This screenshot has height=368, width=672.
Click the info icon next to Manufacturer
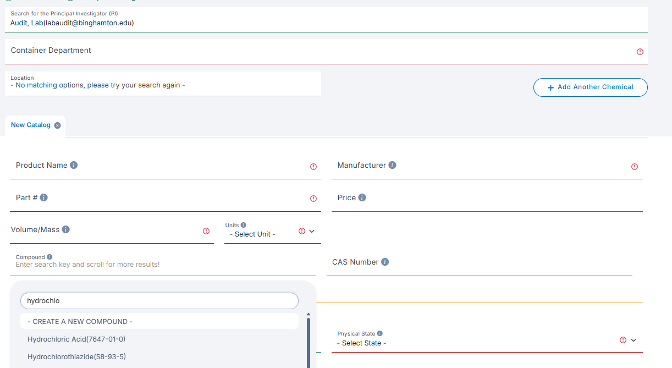click(x=392, y=165)
